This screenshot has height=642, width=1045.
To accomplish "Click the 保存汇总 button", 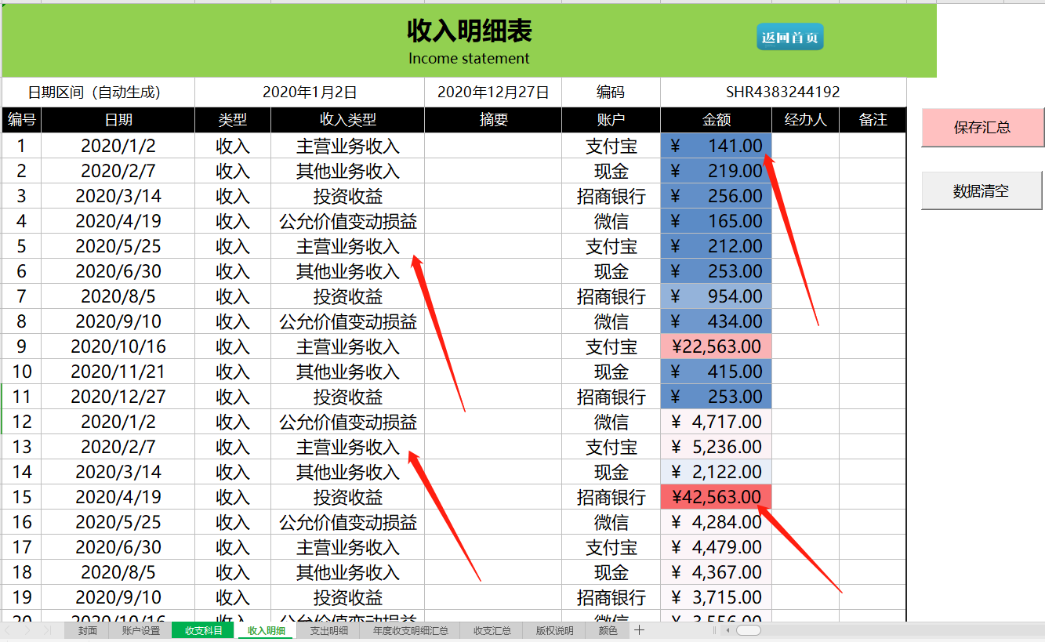I will click(x=982, y=128).
